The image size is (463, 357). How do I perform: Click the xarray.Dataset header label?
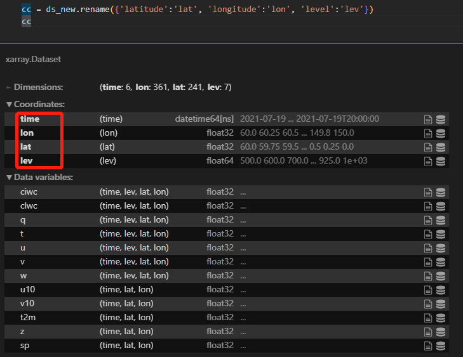point(32,59)
